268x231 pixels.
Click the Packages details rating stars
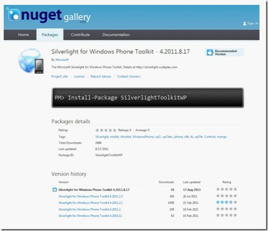[106, 130]
